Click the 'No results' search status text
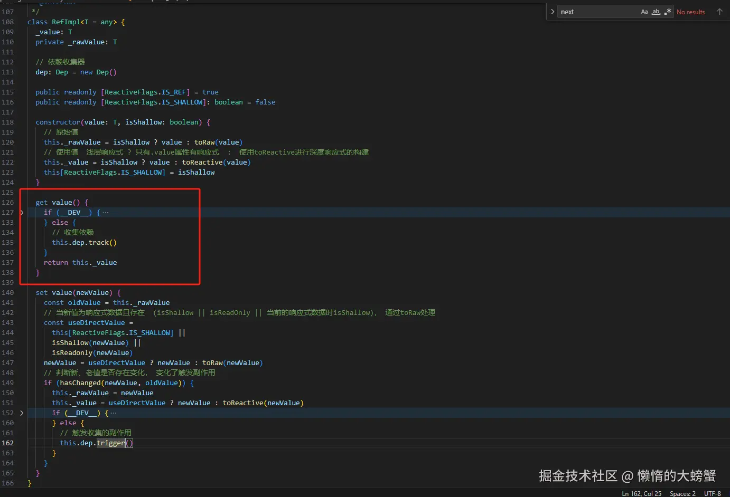 click(x=690, y=12)
